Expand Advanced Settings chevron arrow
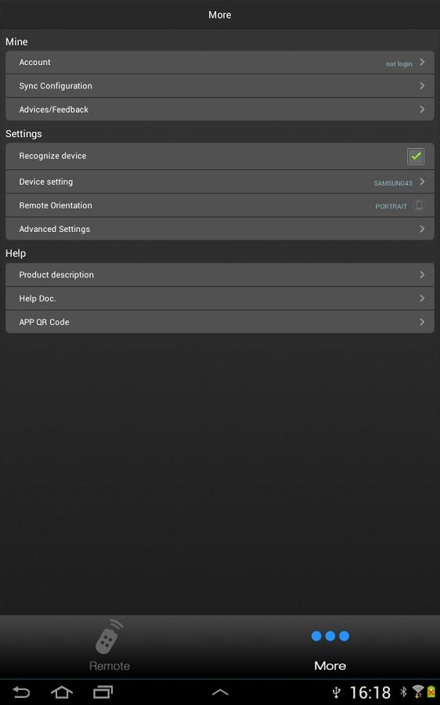The width and height of the screenshot is (440, 705). point(422,229)
